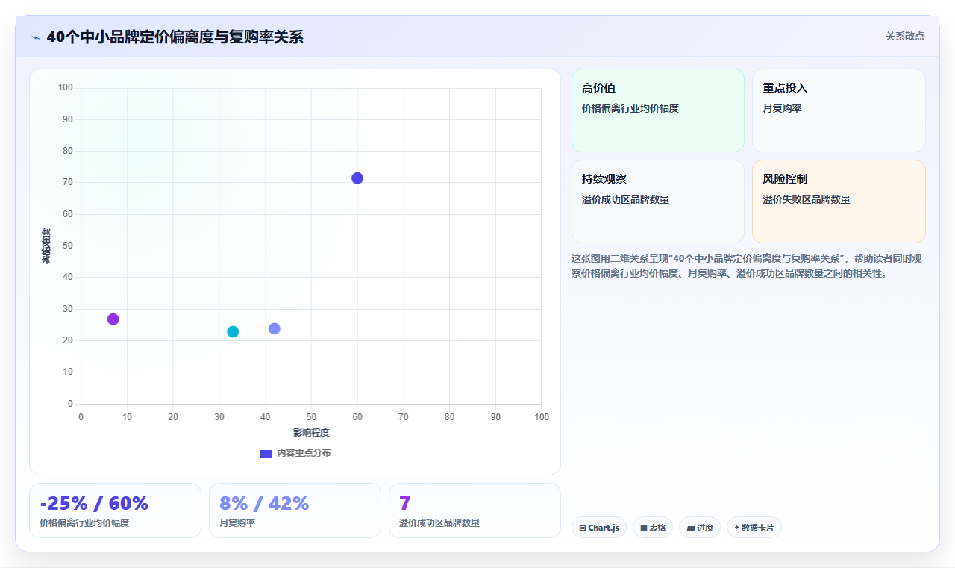Click the 溢价成功区品牌数量 label under stat 7
The height and width of the screenshot is (568, 955).
click(439, 523)
